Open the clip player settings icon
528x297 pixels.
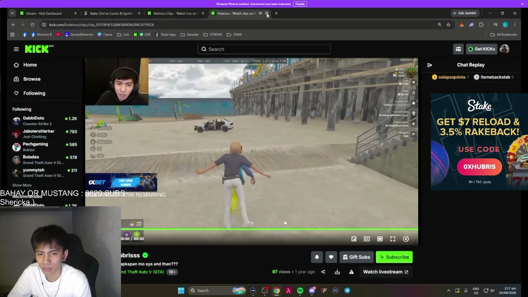pyautogui.click(x=406, y=239)
